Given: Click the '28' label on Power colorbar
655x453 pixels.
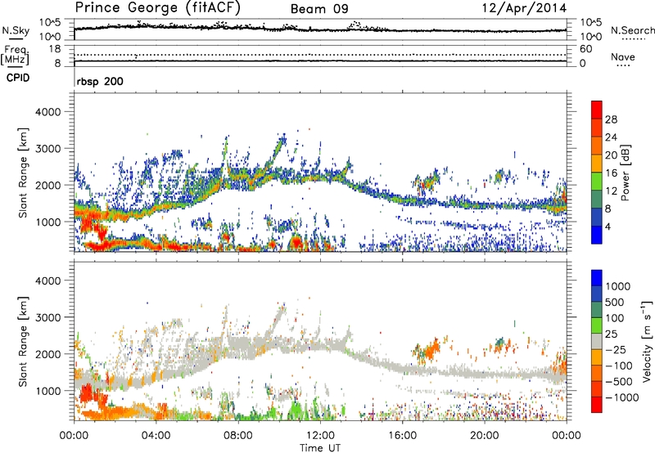Looking at the screenshot, I should point(611,119).
